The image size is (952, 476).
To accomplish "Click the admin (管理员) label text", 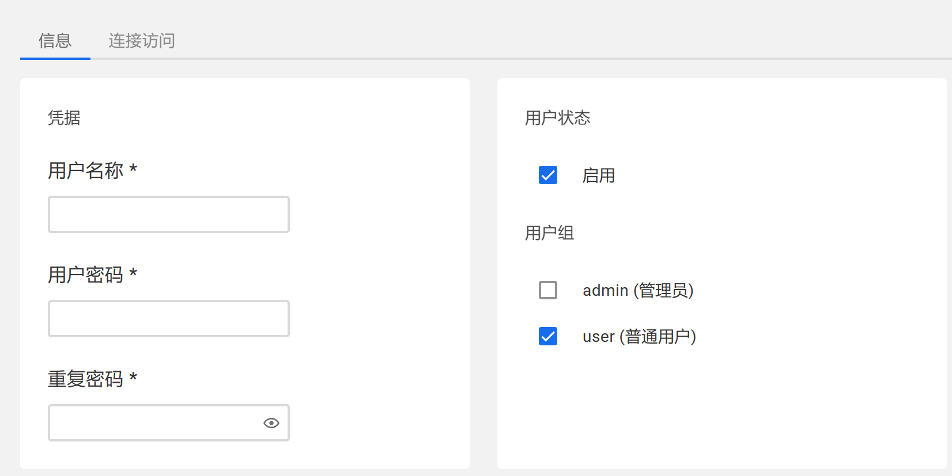I will coord(637,291).
